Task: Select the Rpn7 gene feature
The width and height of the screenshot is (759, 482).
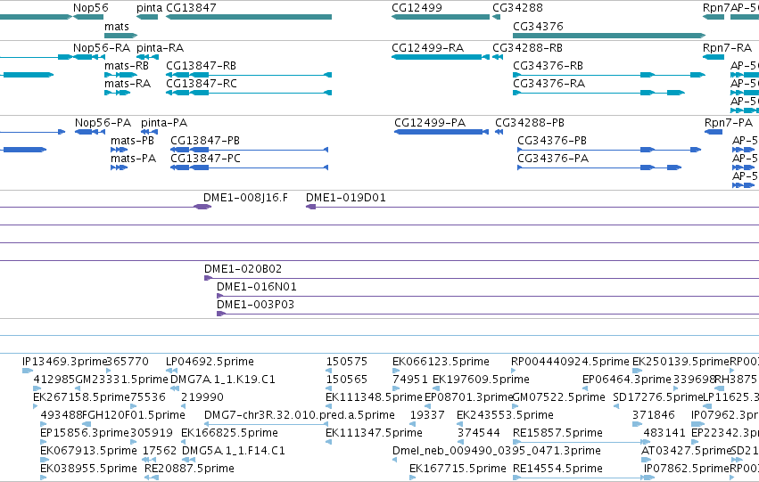Action: [714, 17]
